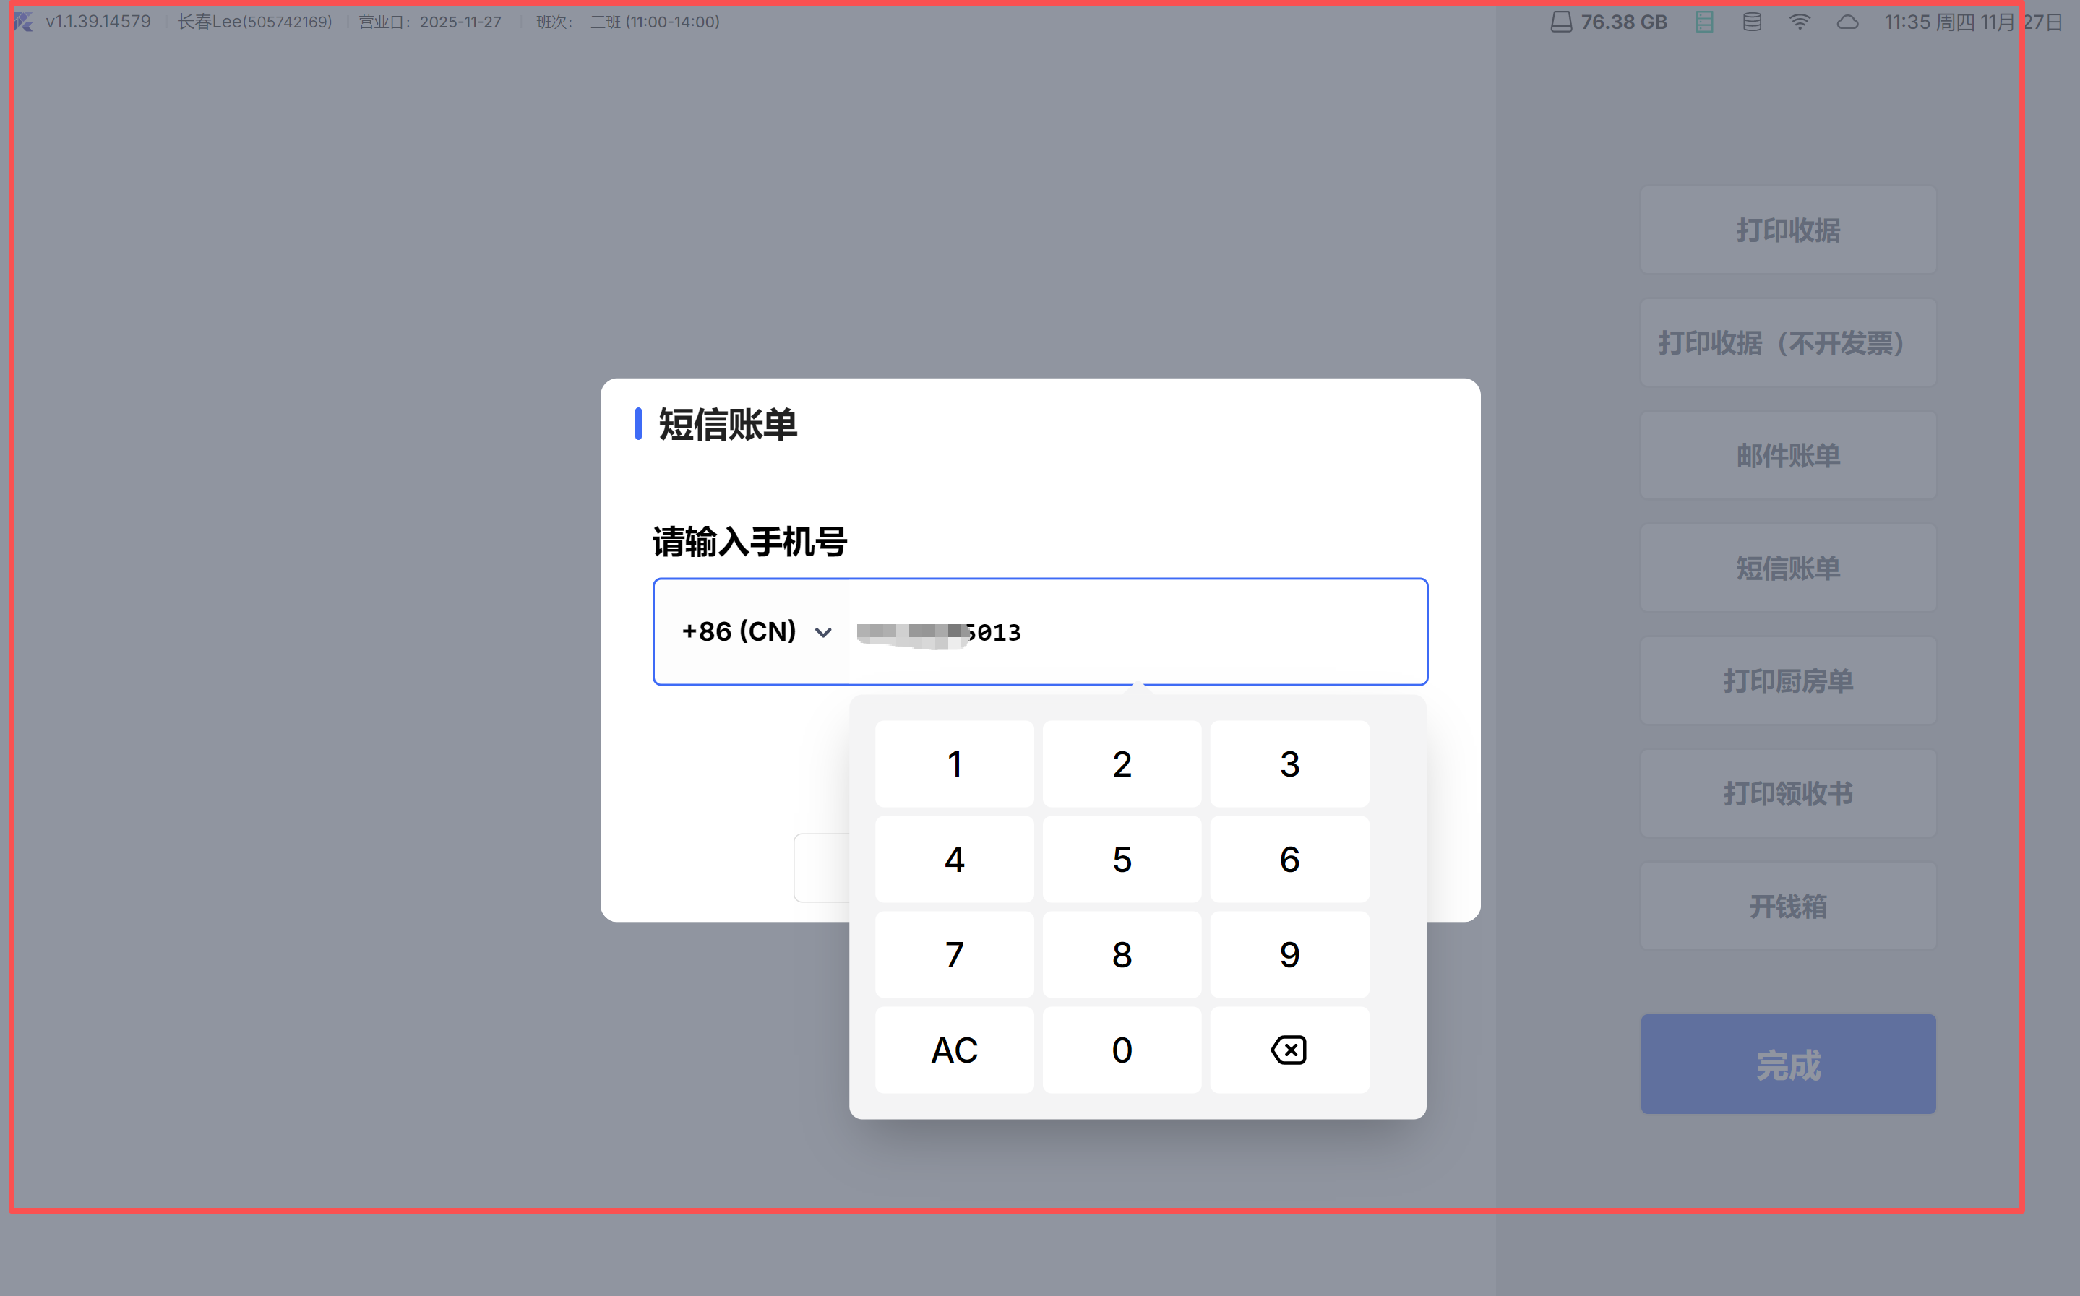2080x1296 pixels.
Task: Click the cloud sync status icon
Action: pyautogui.click(x=1847, y=22)
